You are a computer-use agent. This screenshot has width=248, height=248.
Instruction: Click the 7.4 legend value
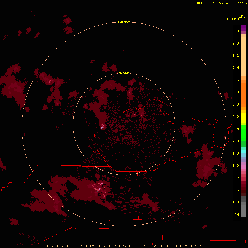pos(236,68)
